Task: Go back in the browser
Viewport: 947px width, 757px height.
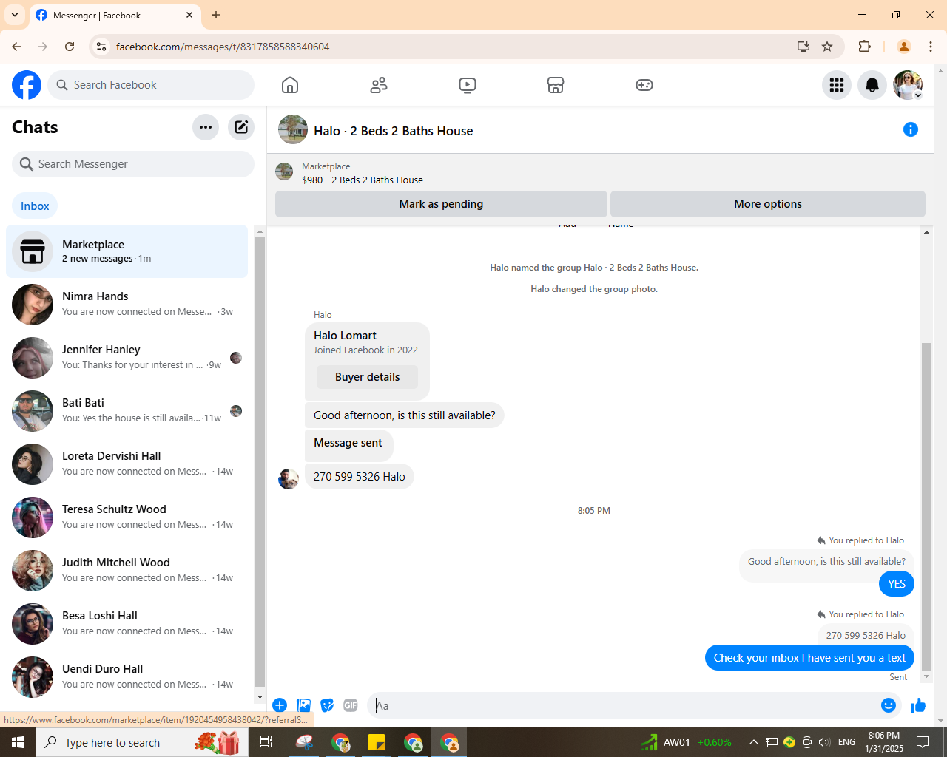Action: [16, 47]
